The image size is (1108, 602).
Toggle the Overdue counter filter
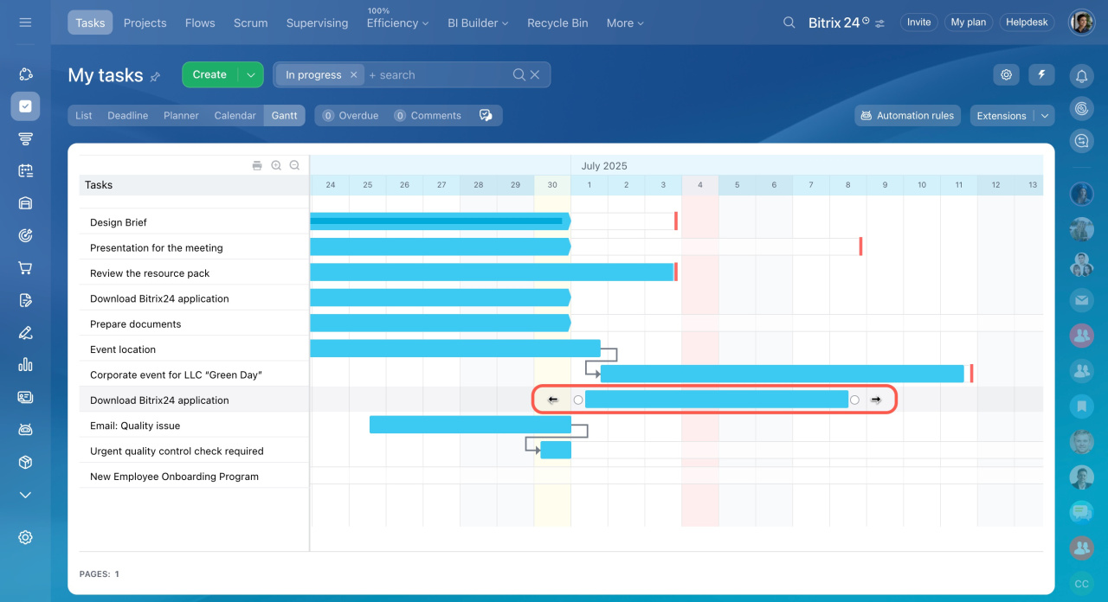(x=351, y=116)
